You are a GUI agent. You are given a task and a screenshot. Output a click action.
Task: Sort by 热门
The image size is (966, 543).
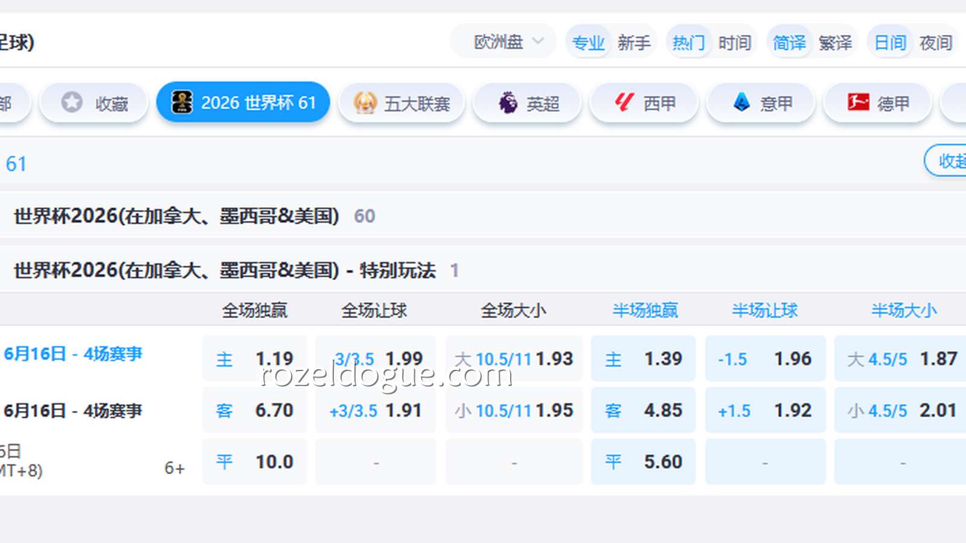pos(688,43)
